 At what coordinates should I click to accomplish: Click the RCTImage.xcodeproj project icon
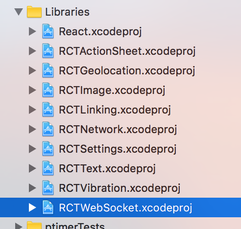tap(48, 90)
